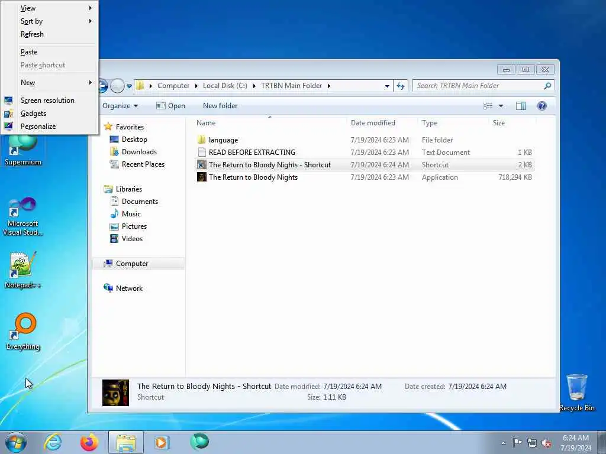Open the Sort by submenu
This screenshot has height=454, width=606.
point(50,21)
